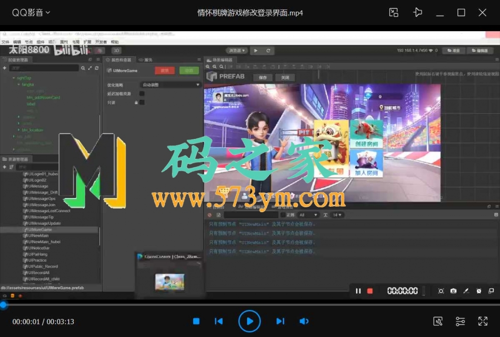This screenshot has width=500, height=337.
Task: Toggle the 正则 checkbox in console
Action: (283, 215)
